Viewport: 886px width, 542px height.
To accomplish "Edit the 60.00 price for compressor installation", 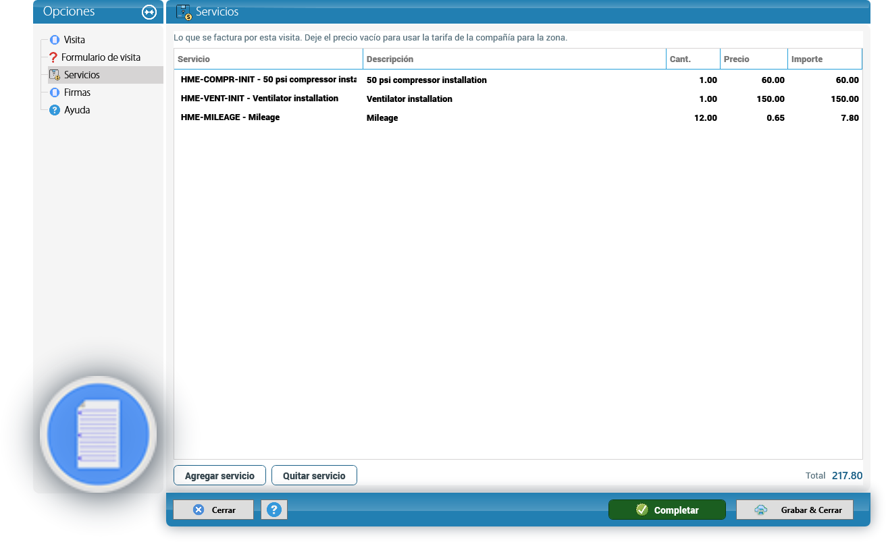I will [x=773, y=80].
